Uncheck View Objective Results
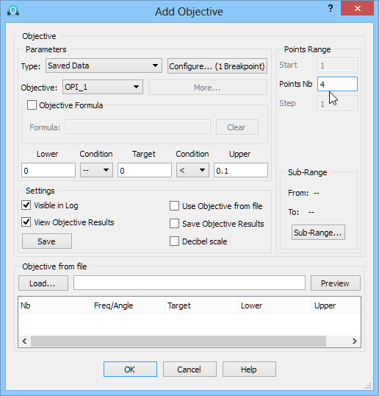The width and height of the screenshot is (379, 396). pos(26,222)
